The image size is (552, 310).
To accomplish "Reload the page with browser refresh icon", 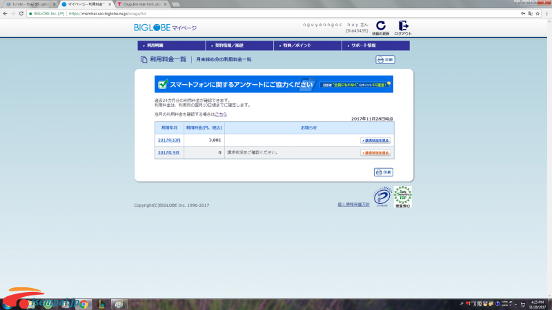I will coord(21,14).
